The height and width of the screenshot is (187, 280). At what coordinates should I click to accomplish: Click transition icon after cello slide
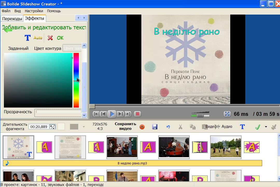point(200,147)
